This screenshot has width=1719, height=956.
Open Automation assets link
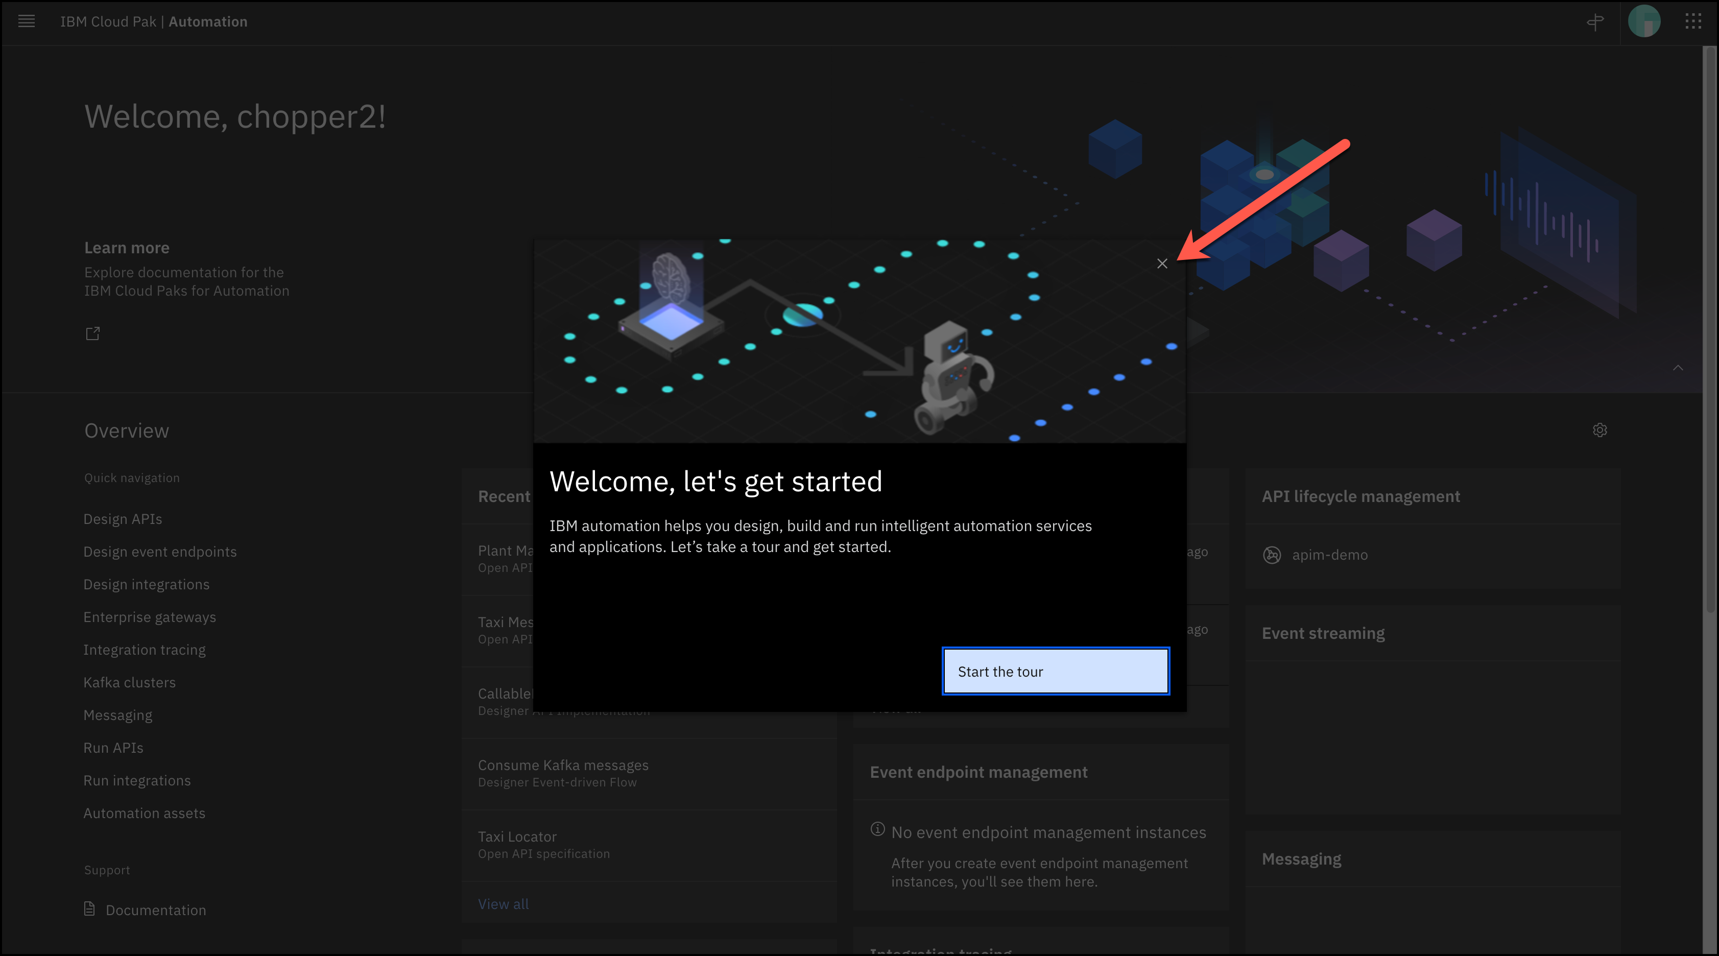pyautogui.click(x=144, y=813)
